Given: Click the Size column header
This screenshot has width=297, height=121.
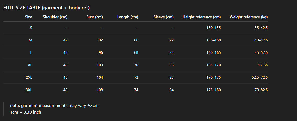Looking at the screenshot, I should 28,17.
